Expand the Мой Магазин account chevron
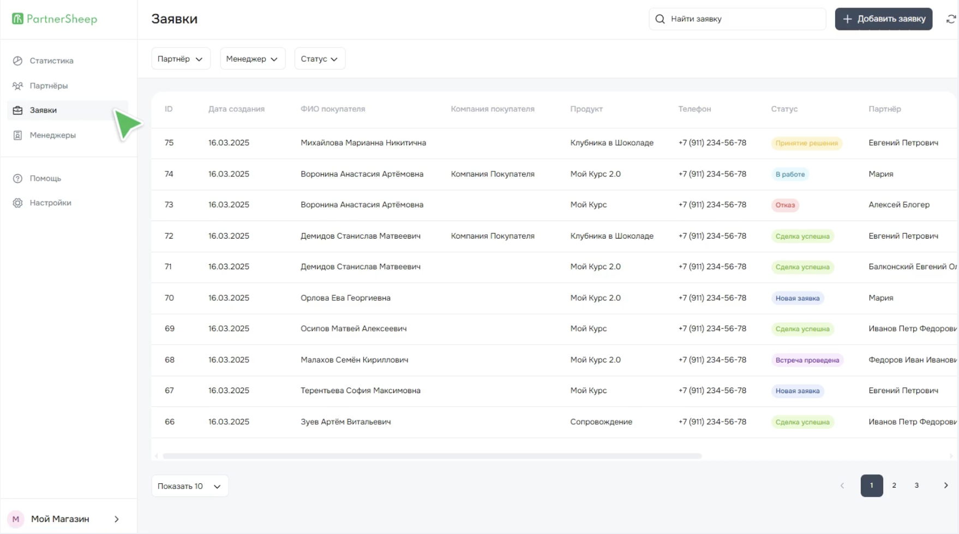 [x=117, y=519]
